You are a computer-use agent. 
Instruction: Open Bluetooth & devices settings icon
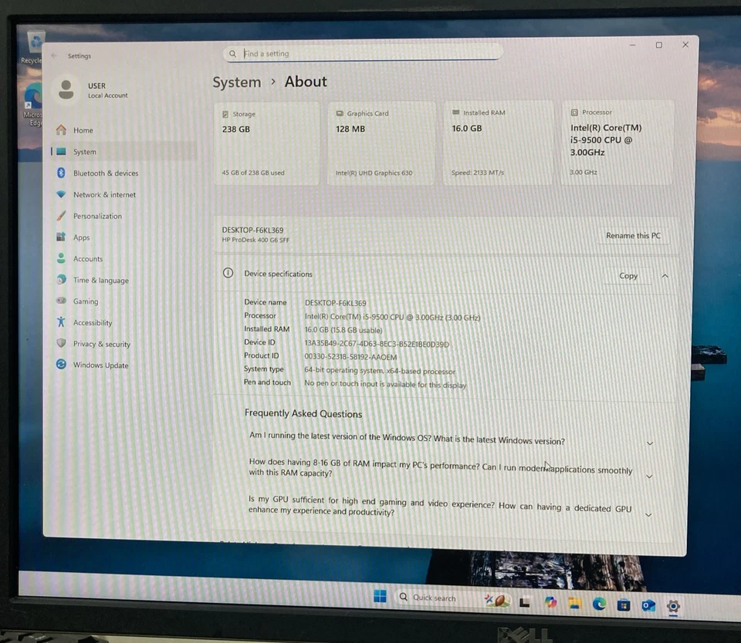pos(61,173)
